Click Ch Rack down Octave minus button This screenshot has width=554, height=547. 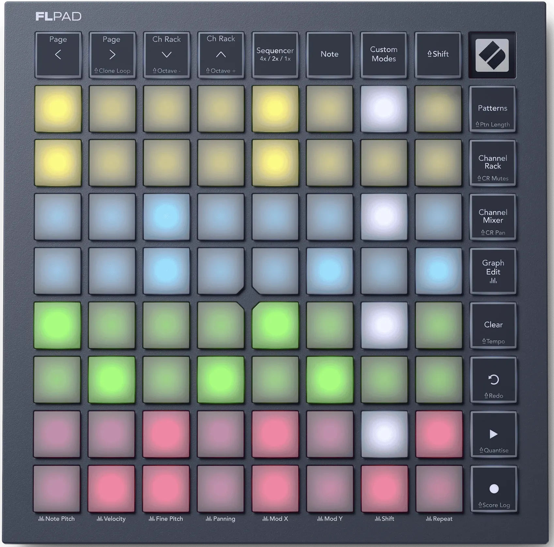click(x=167, y=55)
